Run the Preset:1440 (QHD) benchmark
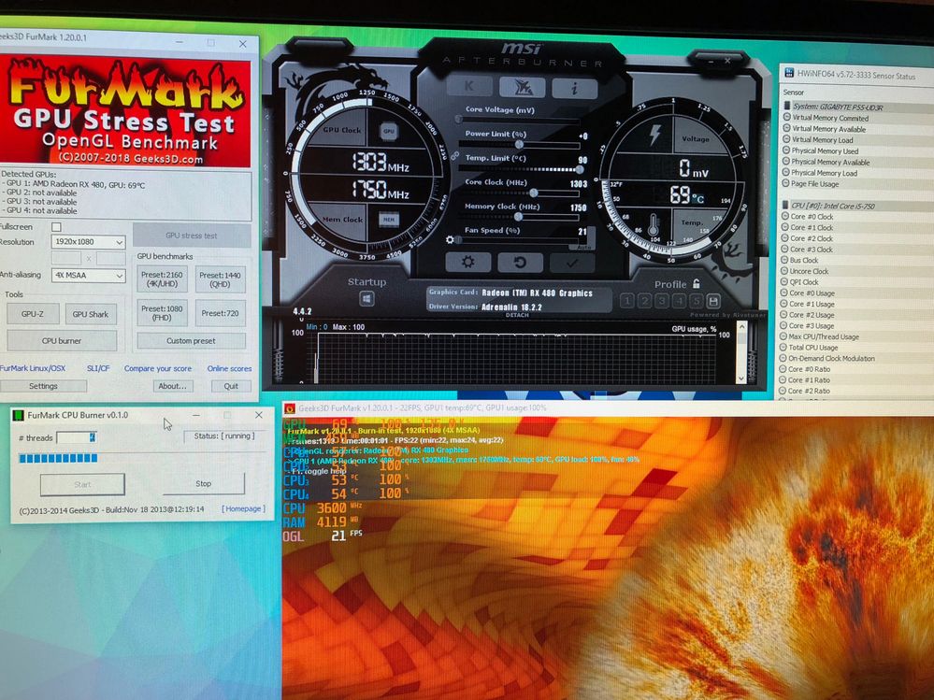This screenshot has width=934, height=700. click(x=221, y=279)
